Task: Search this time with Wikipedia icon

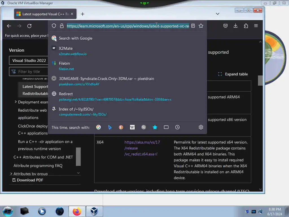Action: tap(132, 127)
